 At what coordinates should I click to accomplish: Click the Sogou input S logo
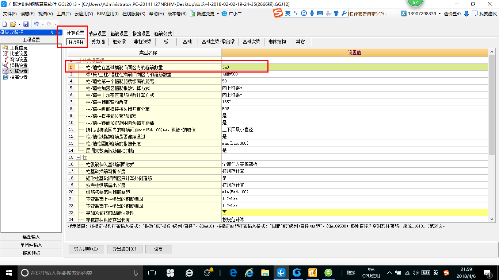279,13
